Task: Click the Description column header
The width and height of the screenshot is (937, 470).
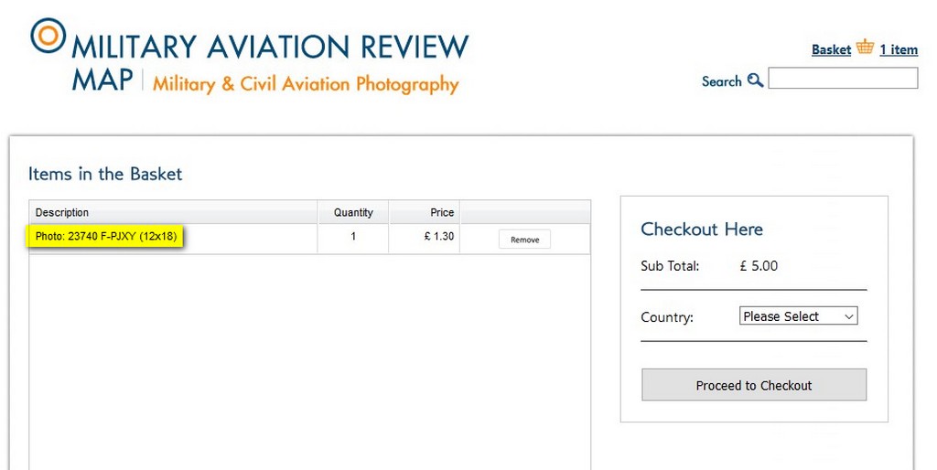Action: click(x=62, y=213)
